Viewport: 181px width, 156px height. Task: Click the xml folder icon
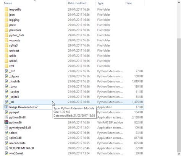6,66
